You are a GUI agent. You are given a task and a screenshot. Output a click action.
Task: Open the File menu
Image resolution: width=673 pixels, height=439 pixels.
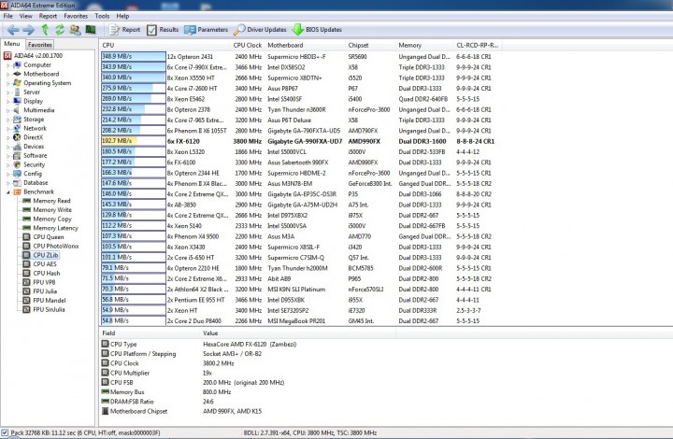[x=8, y=16]
